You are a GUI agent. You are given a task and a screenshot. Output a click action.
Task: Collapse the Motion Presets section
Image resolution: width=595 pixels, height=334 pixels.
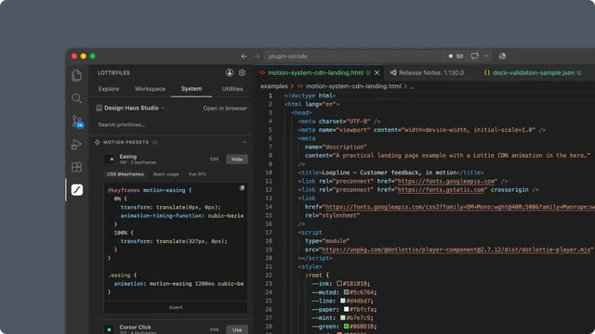[x=244, y=142]
